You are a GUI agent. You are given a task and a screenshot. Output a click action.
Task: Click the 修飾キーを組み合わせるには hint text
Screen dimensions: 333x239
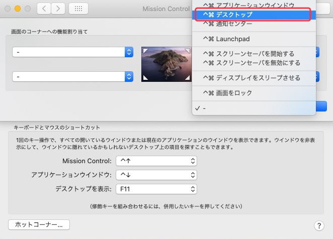166,206
